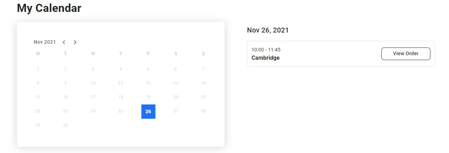This screenshot has height=153, width=449.
Task: Choose day 17 in the calendar
Action: pos(93,97)
